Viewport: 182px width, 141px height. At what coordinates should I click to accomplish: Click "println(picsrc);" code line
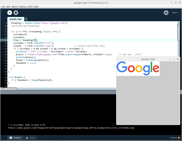click(26, 57)
